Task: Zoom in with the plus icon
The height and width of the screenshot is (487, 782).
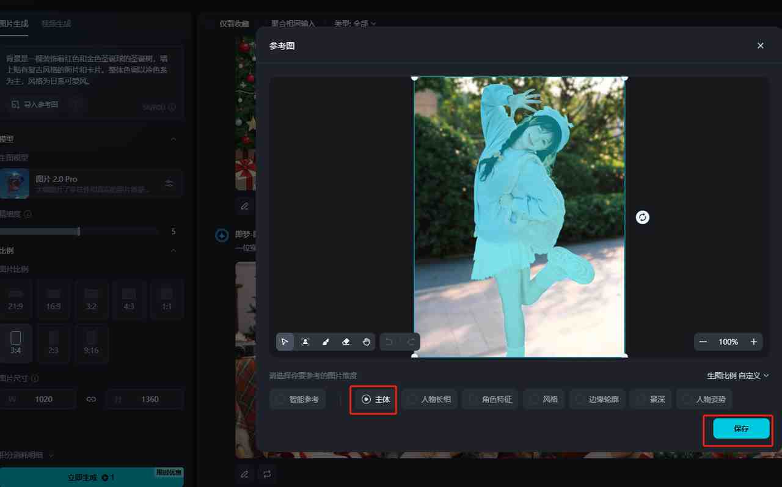Action: (x=753, y=342)
